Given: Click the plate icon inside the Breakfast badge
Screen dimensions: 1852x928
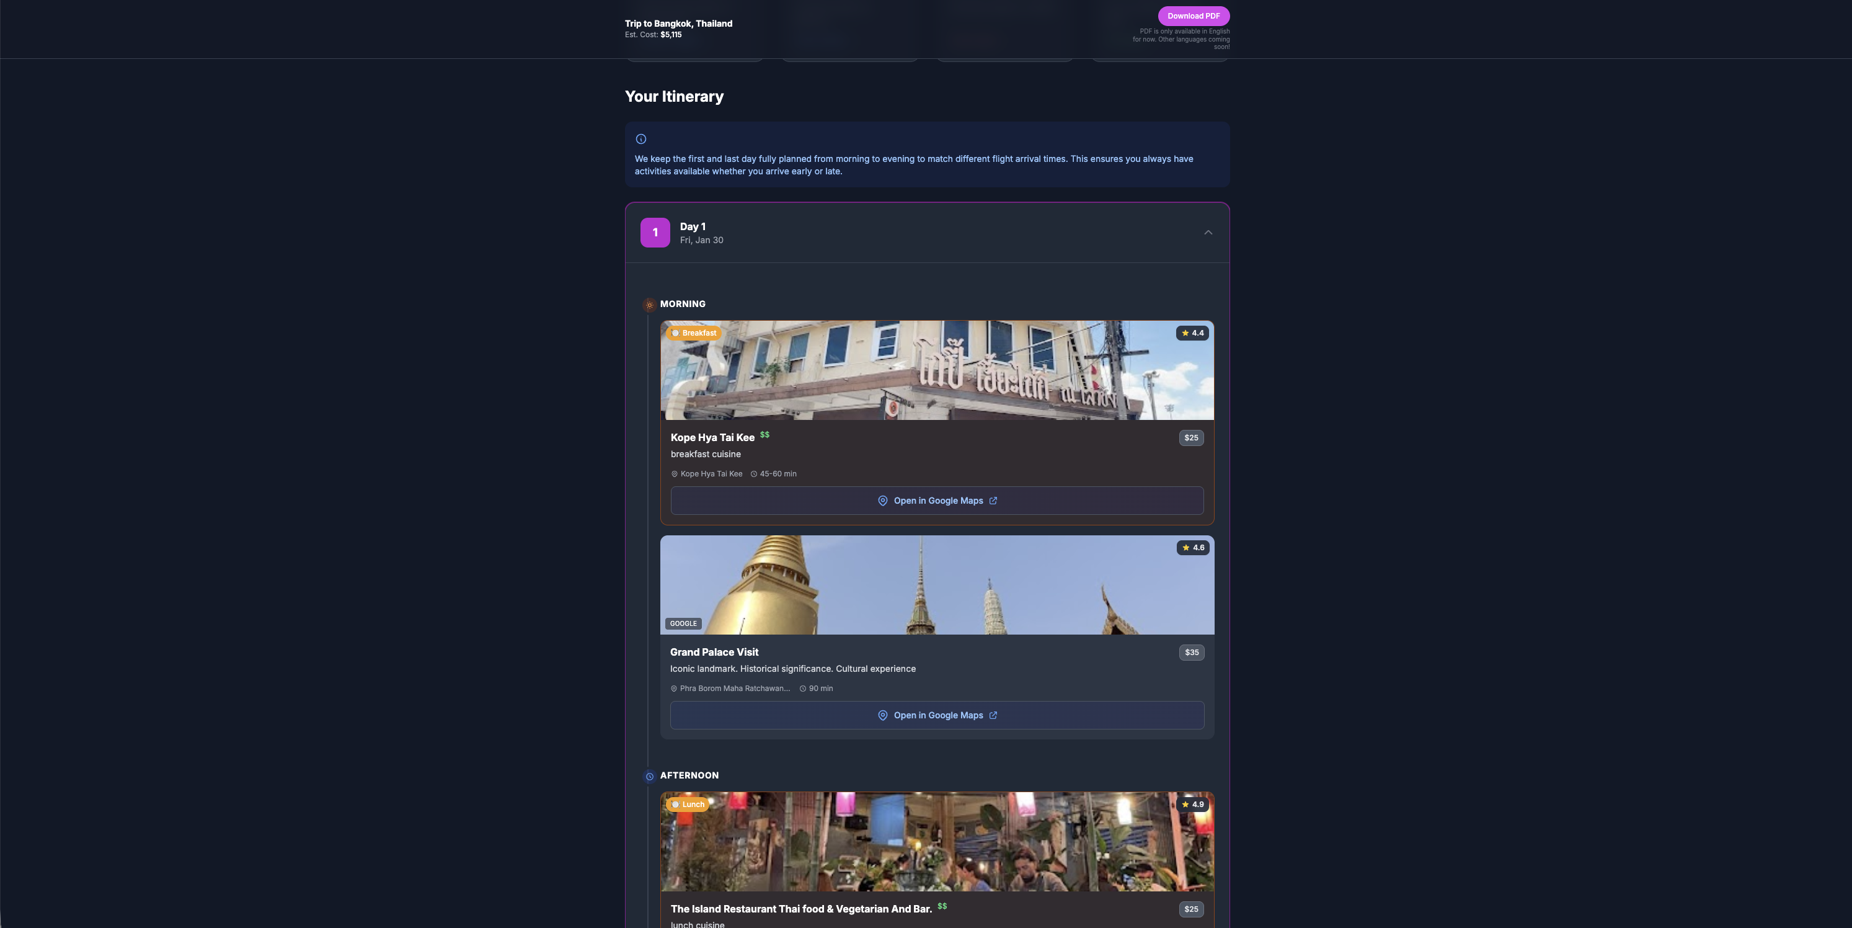Looking at the screenshot, I should click(676, 334).
